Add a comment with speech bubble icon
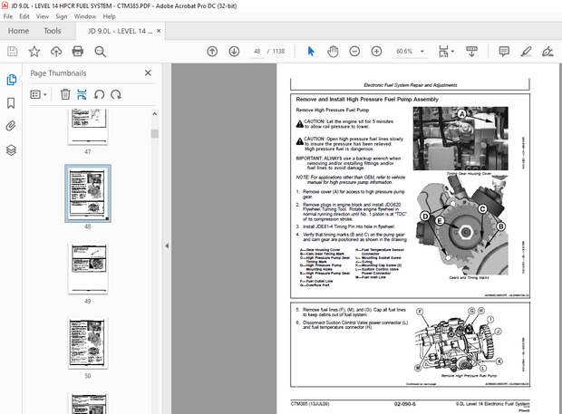The width and height of the screenshot is (562, 414). point(504,52)
